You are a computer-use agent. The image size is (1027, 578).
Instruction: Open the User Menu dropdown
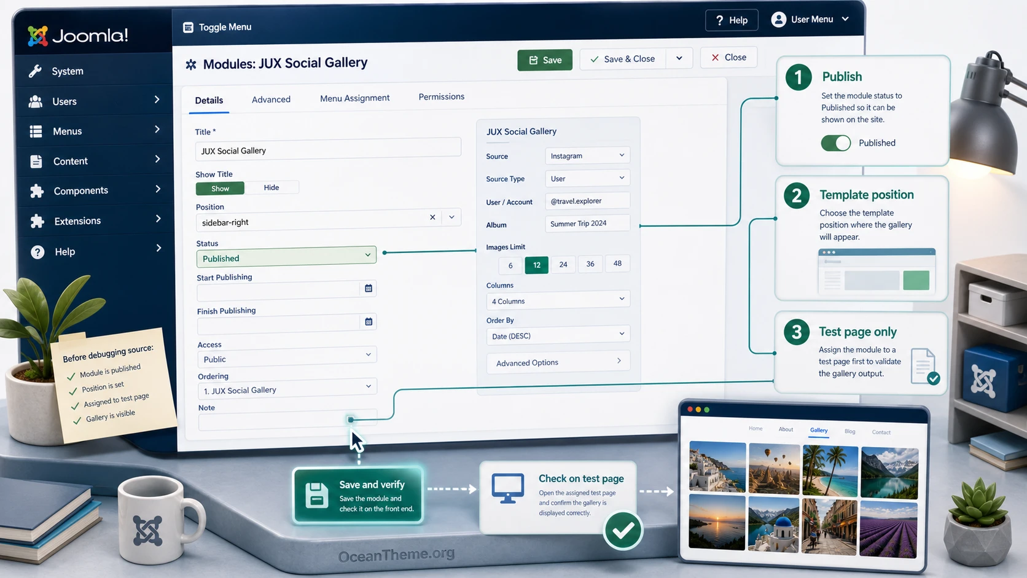point(811,20)
